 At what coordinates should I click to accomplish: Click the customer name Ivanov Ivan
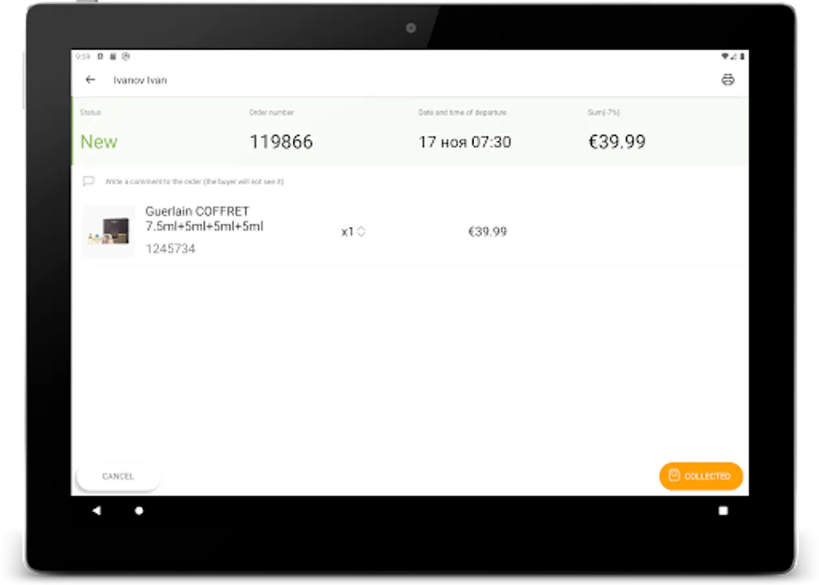pyautogui.click(x=140, y=80)
